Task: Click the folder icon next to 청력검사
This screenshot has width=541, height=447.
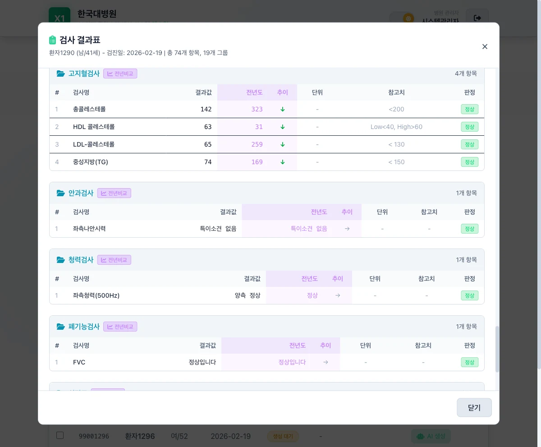Action: [61, 260]
